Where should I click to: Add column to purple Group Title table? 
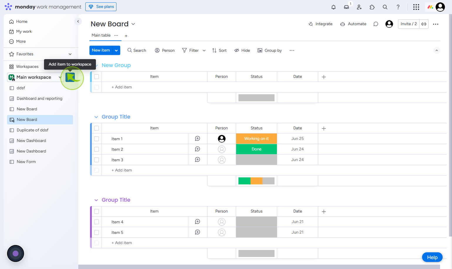[324, 211]
